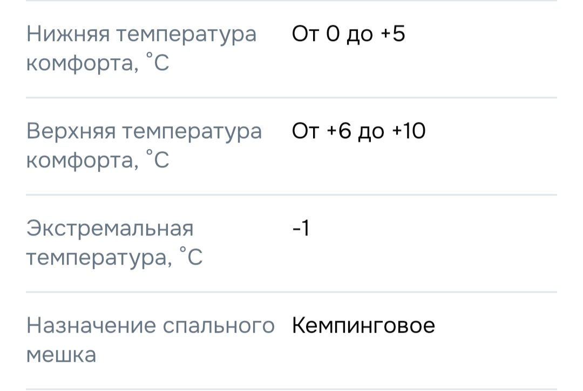Click the "Назначение спального мешка" label
This screenshot has width=583, height=391.
tap(150, 340)
